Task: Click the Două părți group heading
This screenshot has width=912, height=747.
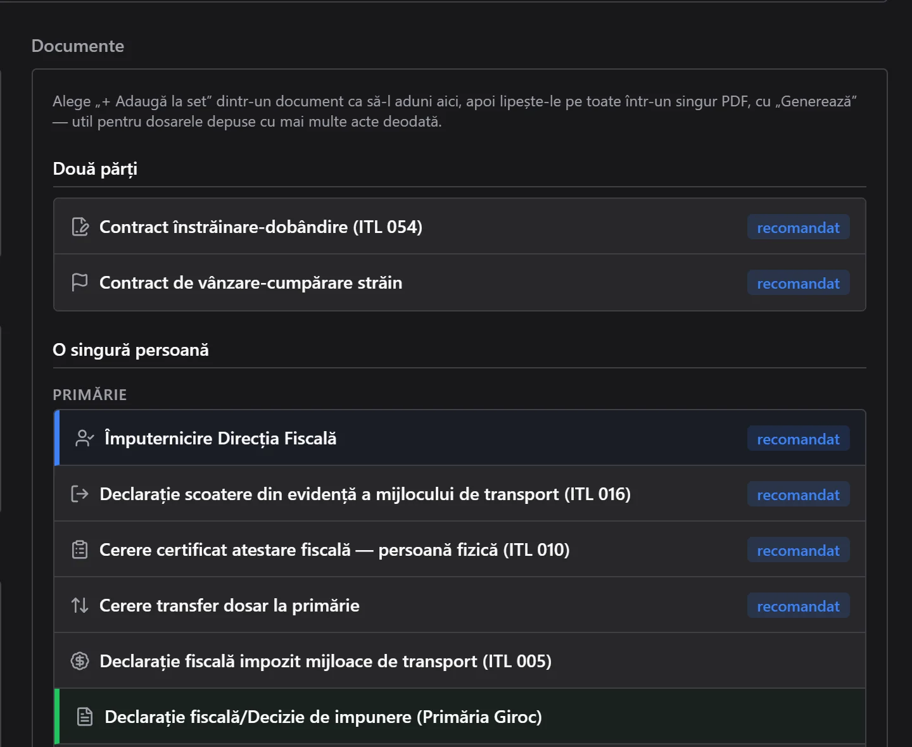Action: (95, 169)
